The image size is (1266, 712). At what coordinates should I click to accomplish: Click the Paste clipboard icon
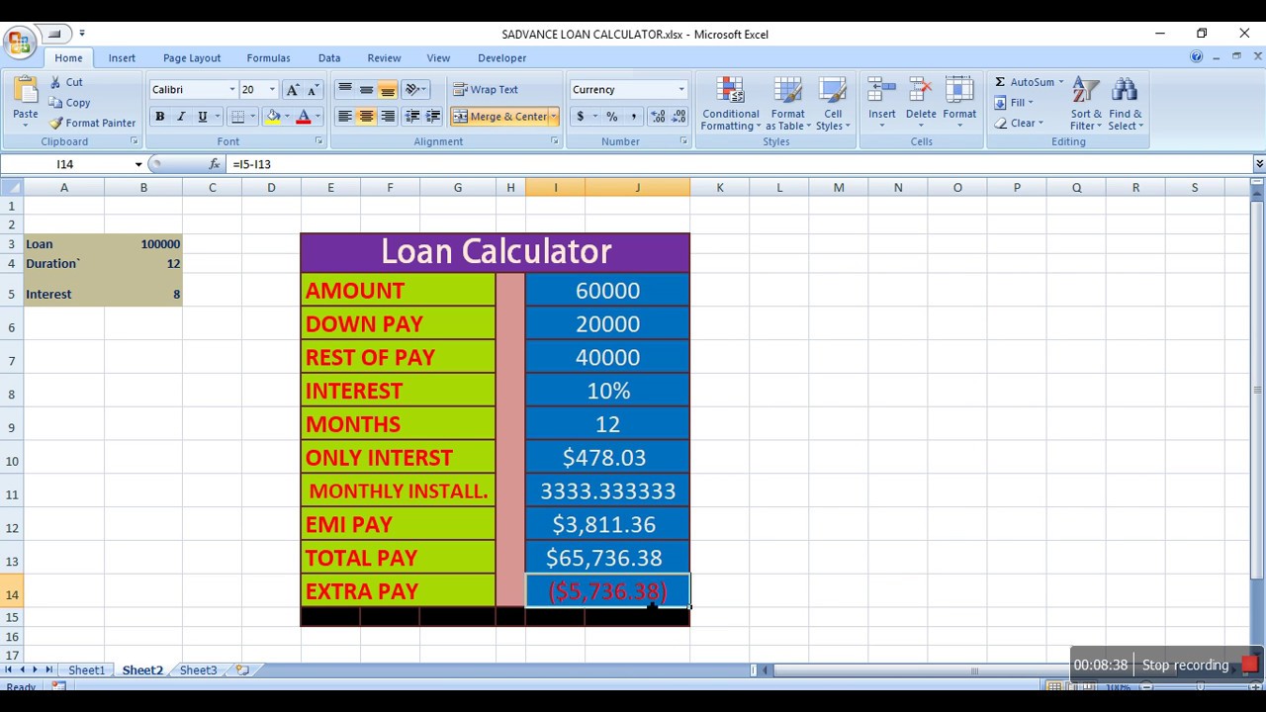pyautogui.click(x=25, y=92)
